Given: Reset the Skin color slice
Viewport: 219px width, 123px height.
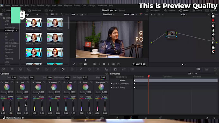Looking at the screenshot, I should tap(28, 82).
